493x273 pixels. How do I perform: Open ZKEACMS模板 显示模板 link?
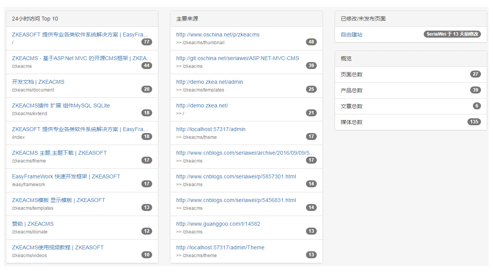[58, 200]
